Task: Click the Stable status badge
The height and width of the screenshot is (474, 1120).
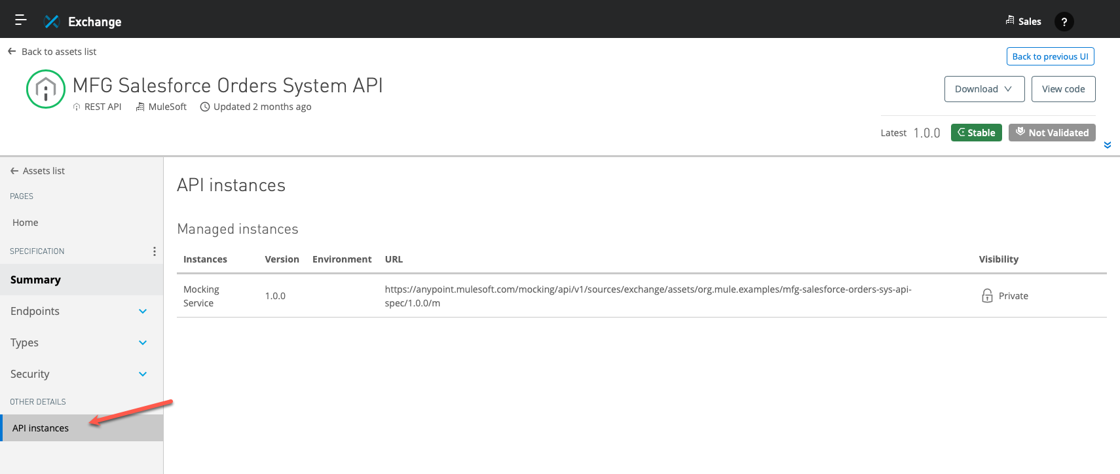Action: point(976,132)
